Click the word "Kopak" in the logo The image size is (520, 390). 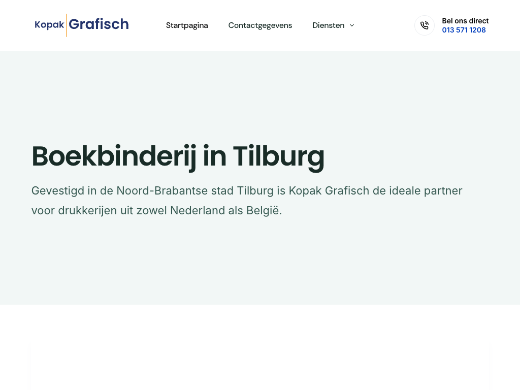click(49, 25)
